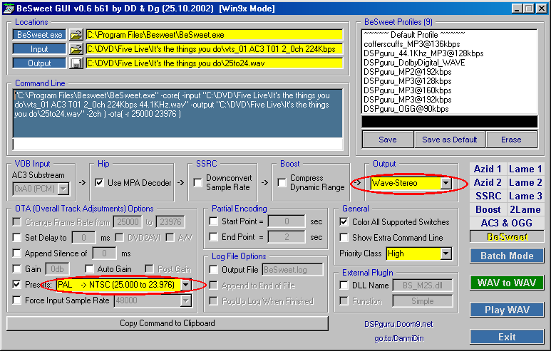
Task: Open the 2Lame tab
Action: 525,209
